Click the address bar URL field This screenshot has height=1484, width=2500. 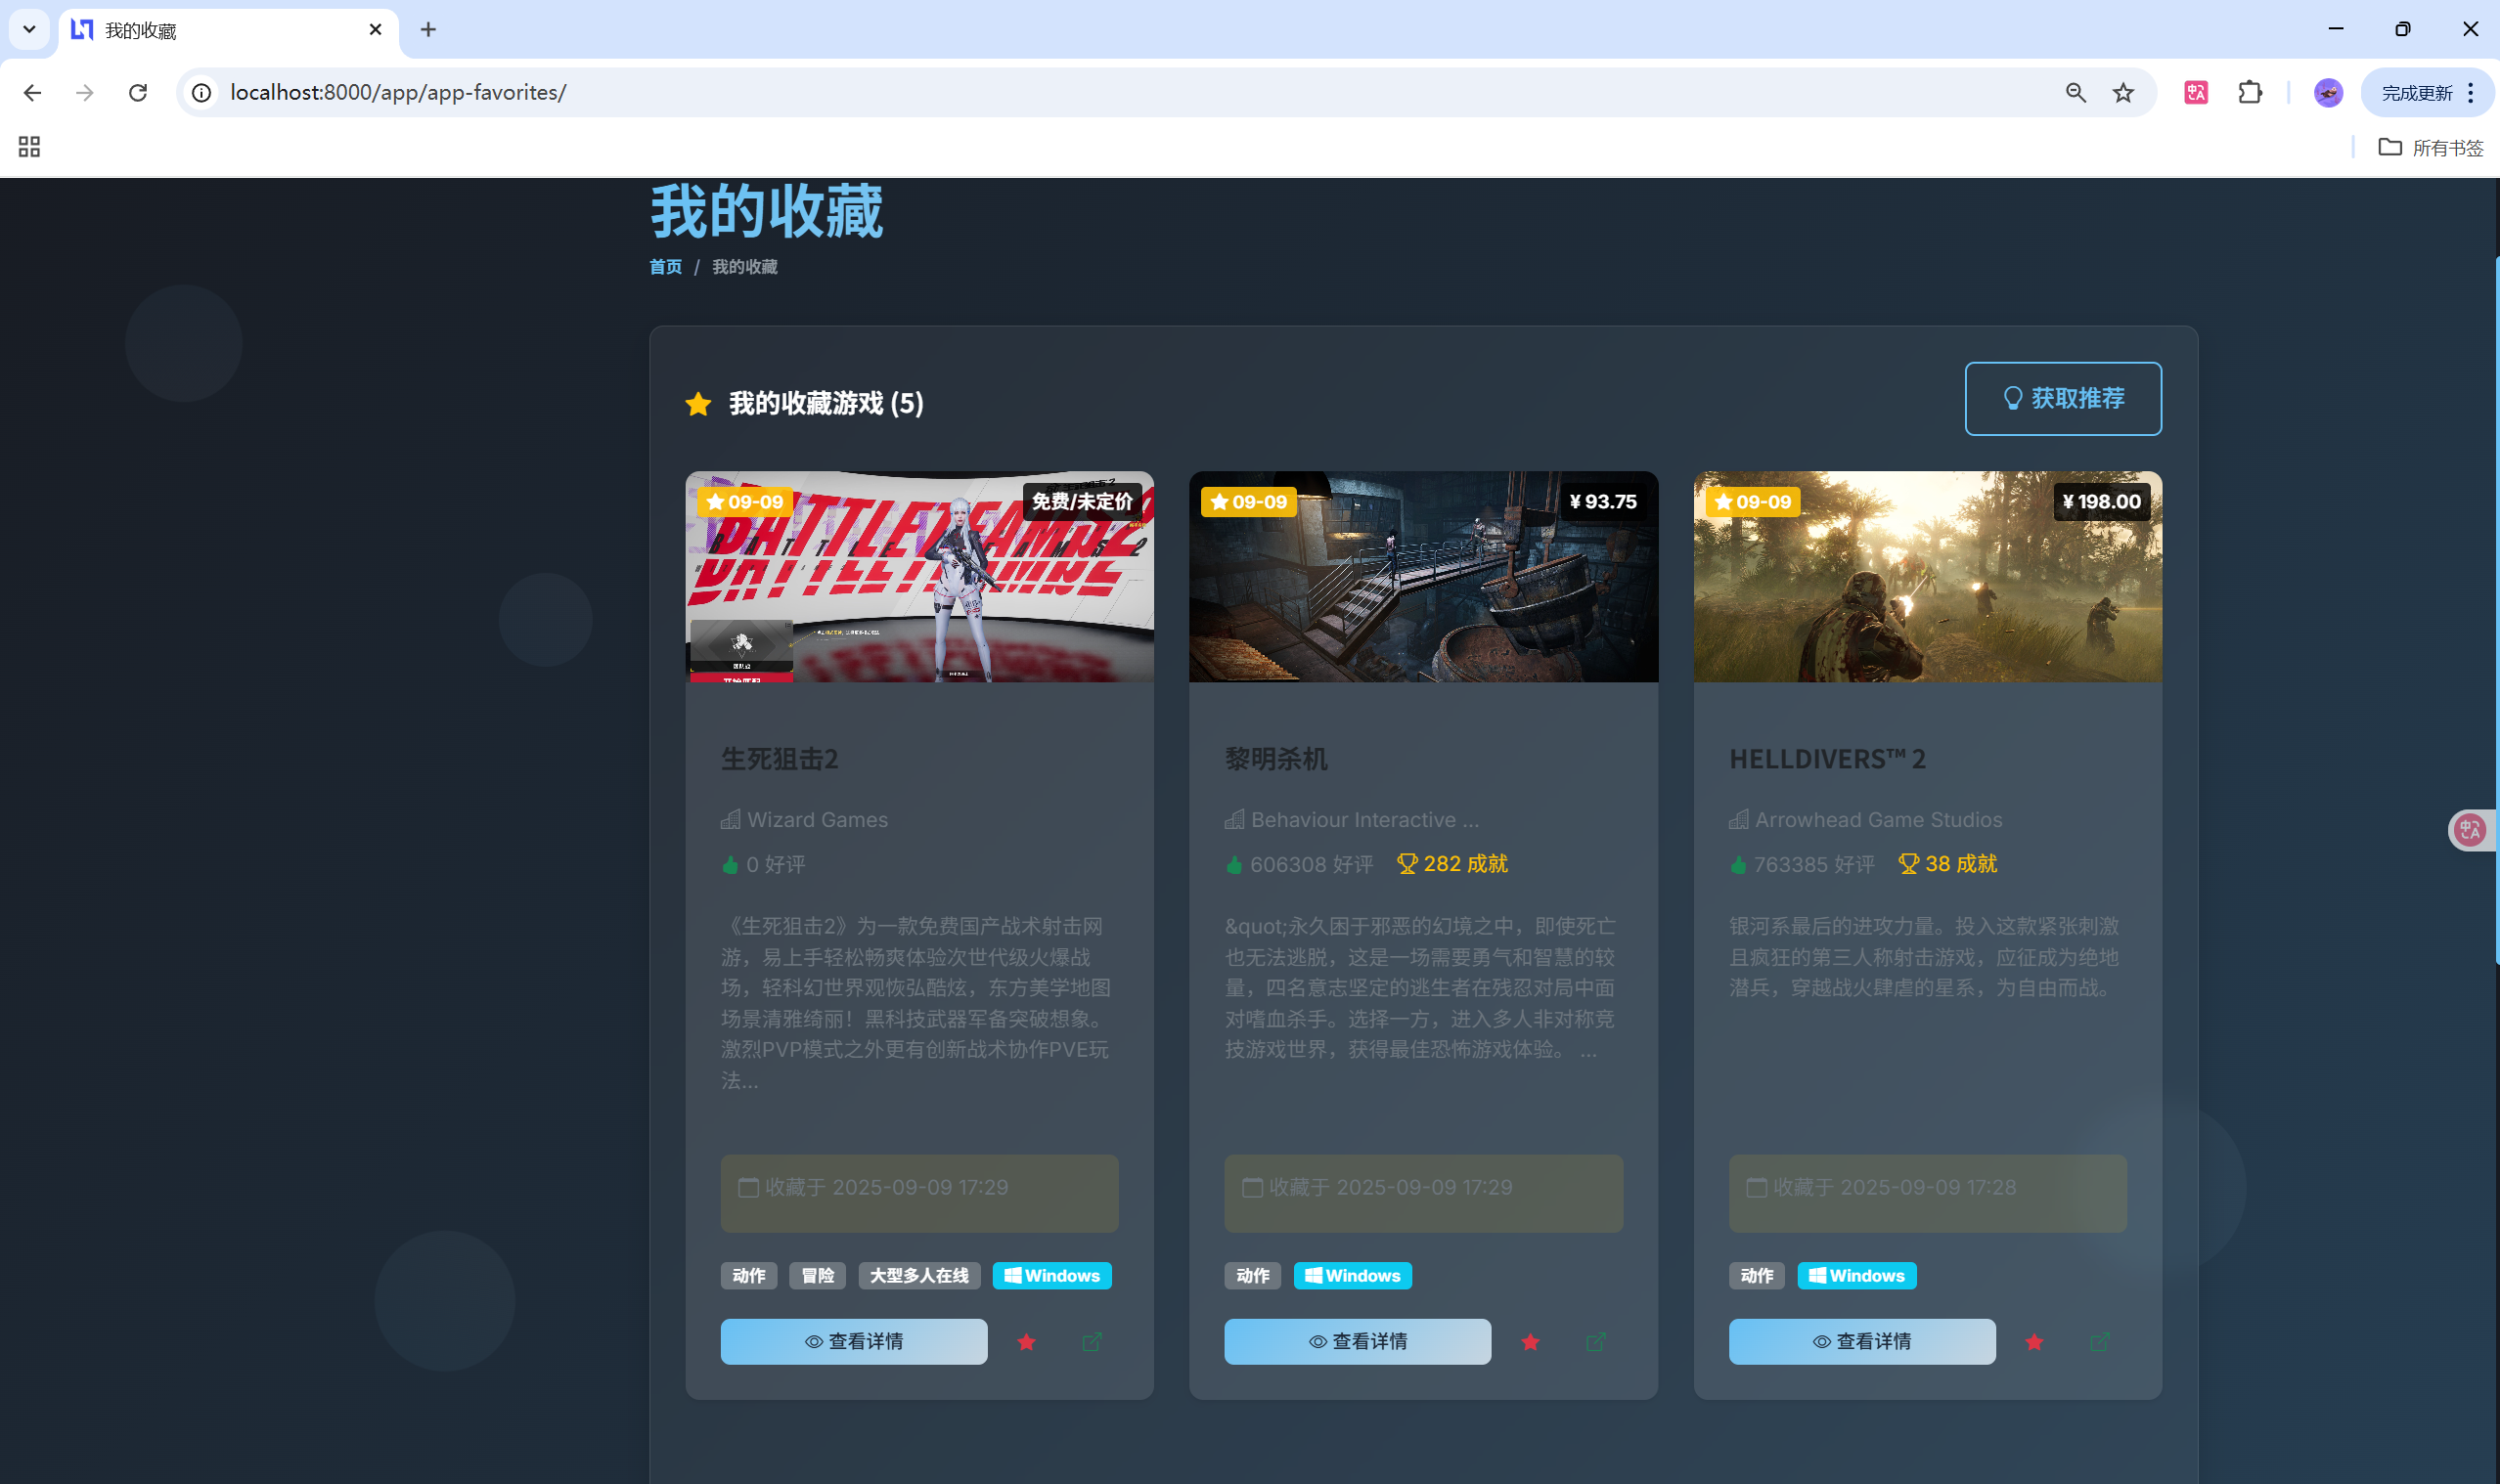click(1121, 93)
